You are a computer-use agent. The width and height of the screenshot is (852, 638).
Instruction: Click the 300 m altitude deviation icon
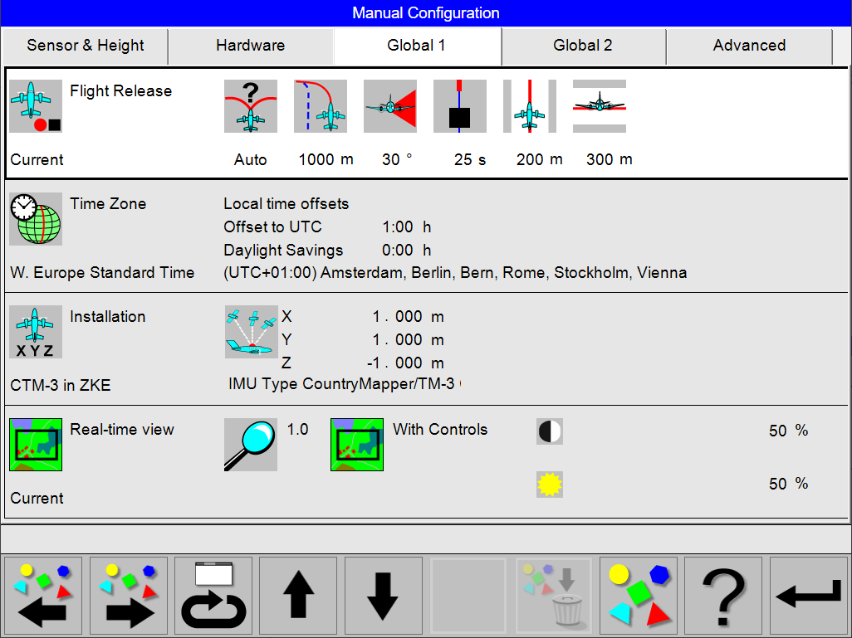tap(600, 106)
